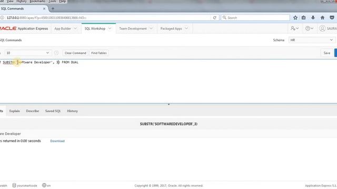Click the 'returned in 0.00 seconds' text
This screenshot has width=337, height=189.
(x=22, y=141)
